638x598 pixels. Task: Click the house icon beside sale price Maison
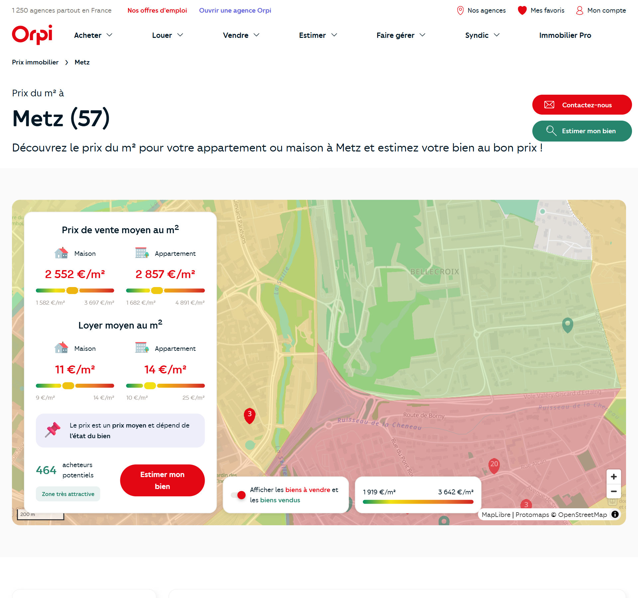click(61, 253)
